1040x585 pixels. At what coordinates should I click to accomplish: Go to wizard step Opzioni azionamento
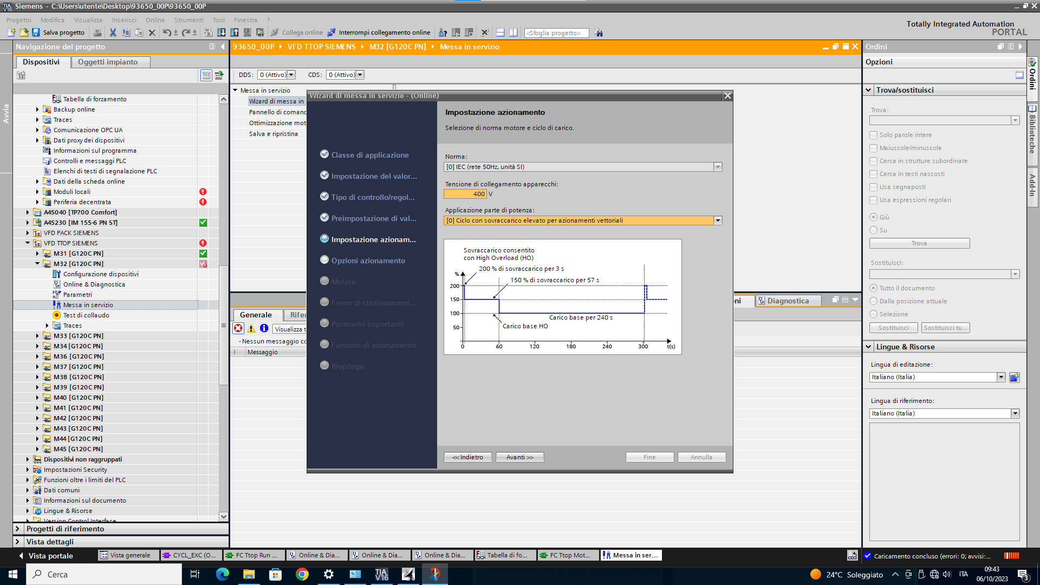[x=368, y=261]
